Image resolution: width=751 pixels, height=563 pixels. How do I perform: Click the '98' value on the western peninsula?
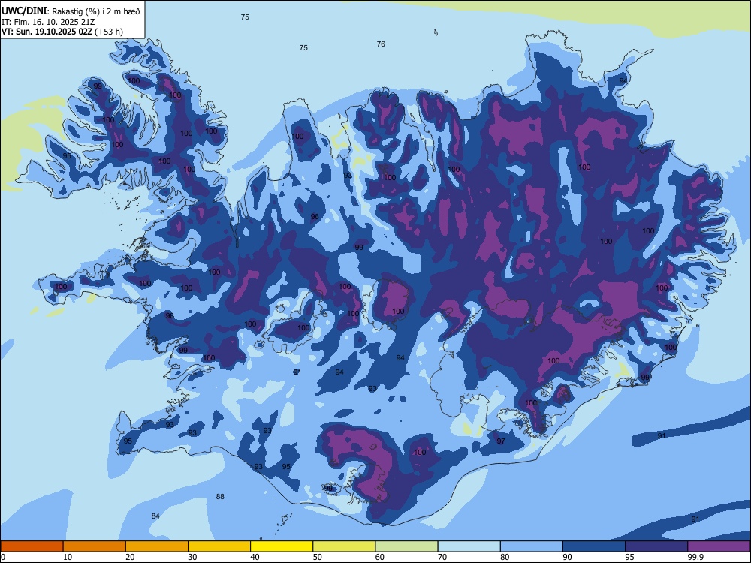tap(170, 315)
